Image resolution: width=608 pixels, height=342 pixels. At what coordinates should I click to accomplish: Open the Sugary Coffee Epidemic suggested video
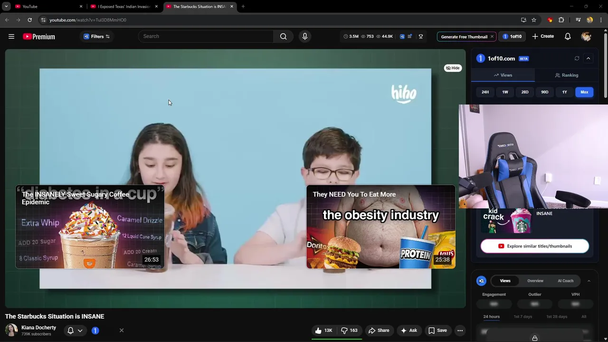pyautogui.click(x=90, y=227)
